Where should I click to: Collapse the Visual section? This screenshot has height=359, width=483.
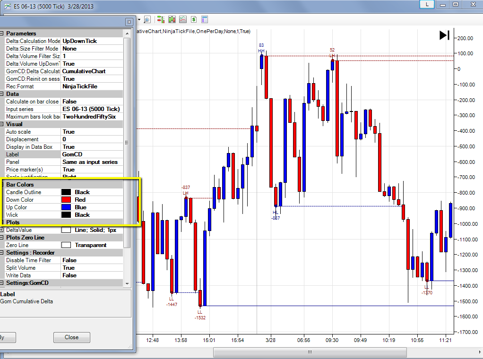point(2,124)
